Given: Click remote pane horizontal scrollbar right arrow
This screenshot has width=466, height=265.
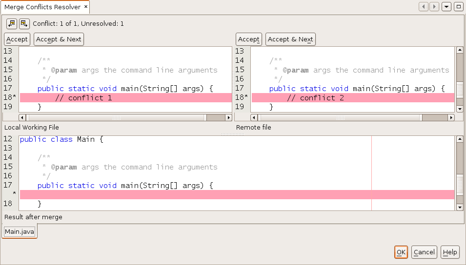Looking at the screenshot, I should click(451, 117).
